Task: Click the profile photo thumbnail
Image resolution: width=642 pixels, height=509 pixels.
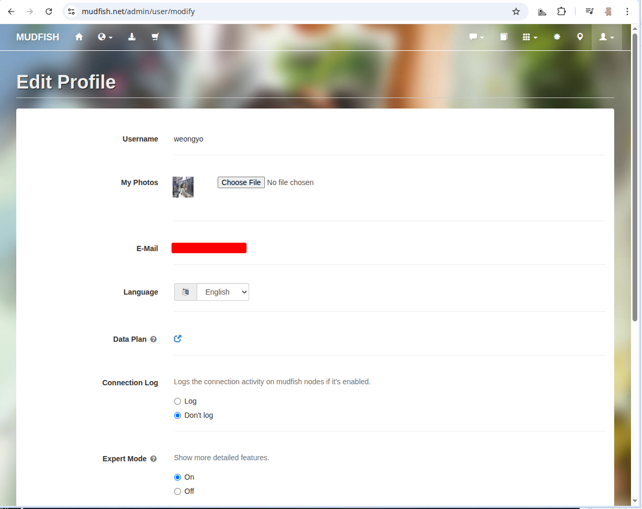Action: click(183, 187)
